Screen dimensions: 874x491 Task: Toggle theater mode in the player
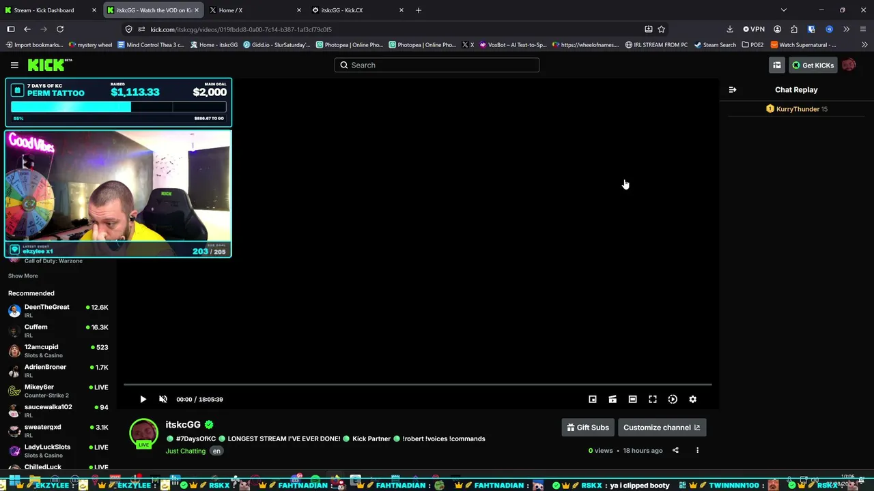click(x=633, y=400)
